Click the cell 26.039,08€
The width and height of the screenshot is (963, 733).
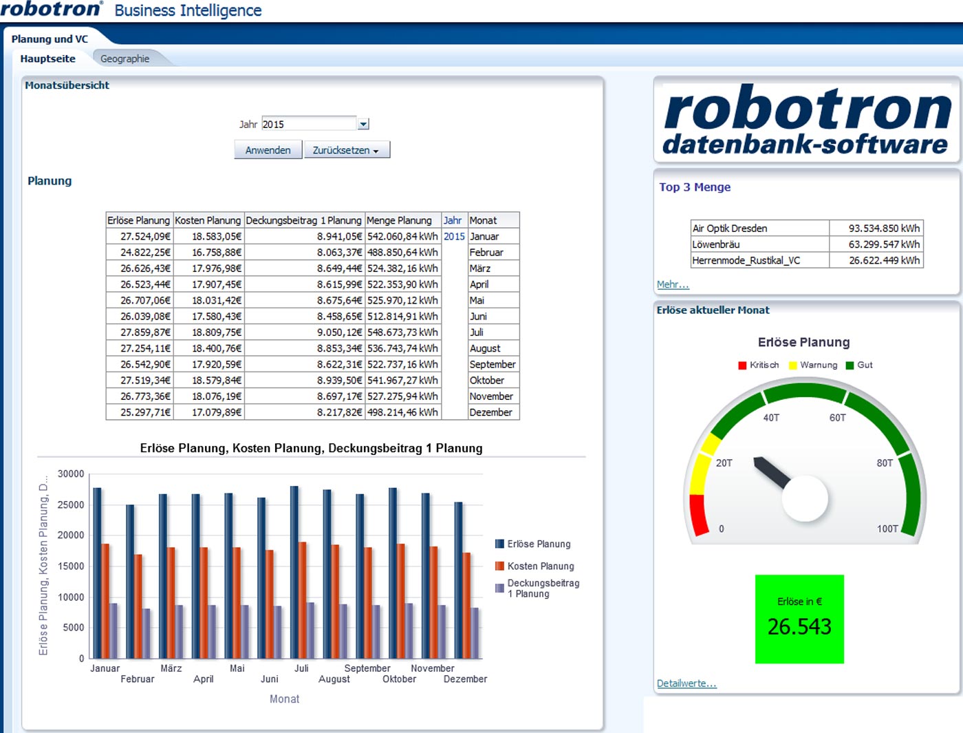(139, 317)
